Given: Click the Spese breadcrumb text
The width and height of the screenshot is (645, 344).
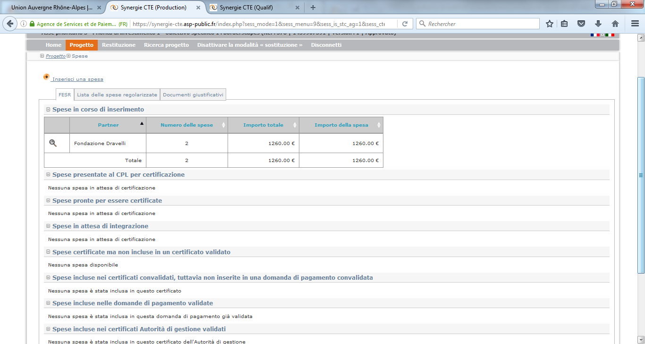Looking at the screenshot, I should click(80, 56).
